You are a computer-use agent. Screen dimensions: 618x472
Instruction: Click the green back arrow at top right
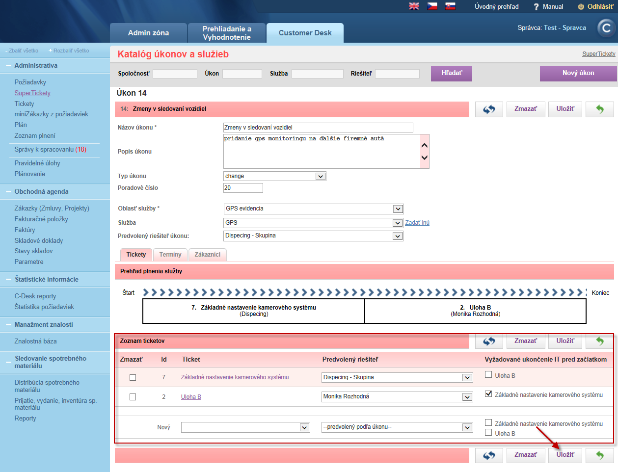[600, 109]
